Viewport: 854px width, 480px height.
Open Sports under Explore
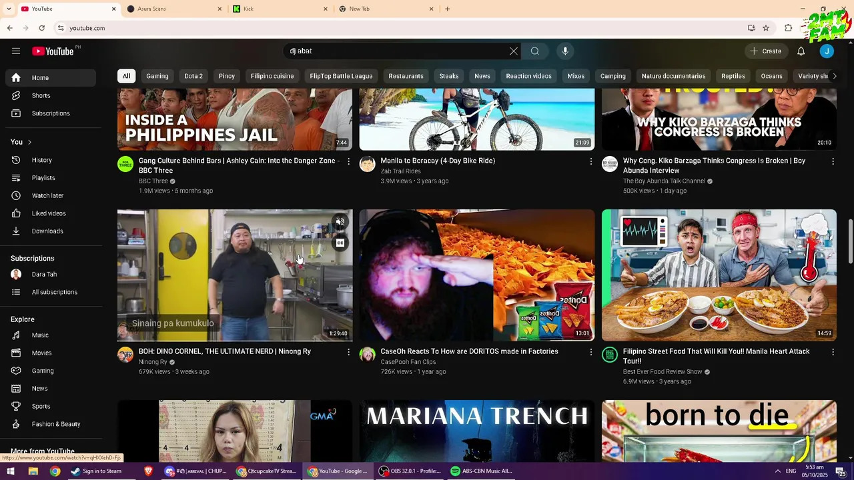point(51,406)
